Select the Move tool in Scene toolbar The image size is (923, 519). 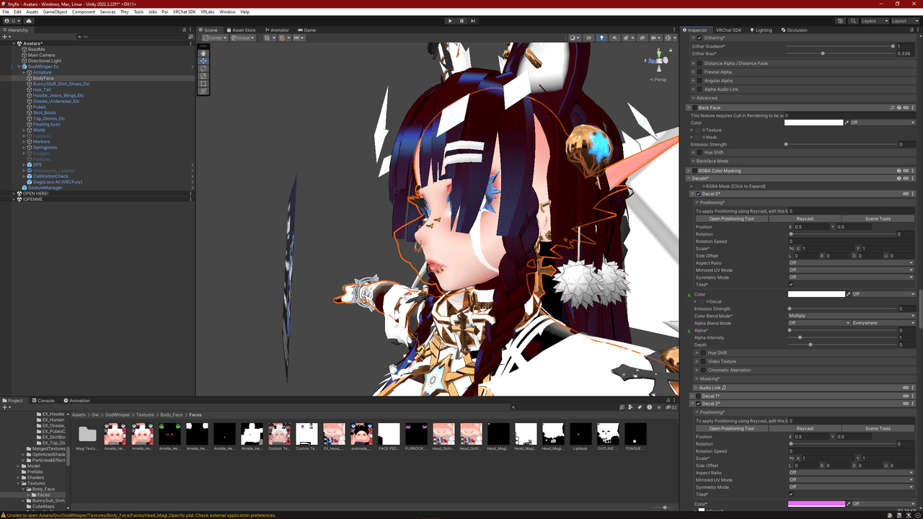tap(203, 61)
